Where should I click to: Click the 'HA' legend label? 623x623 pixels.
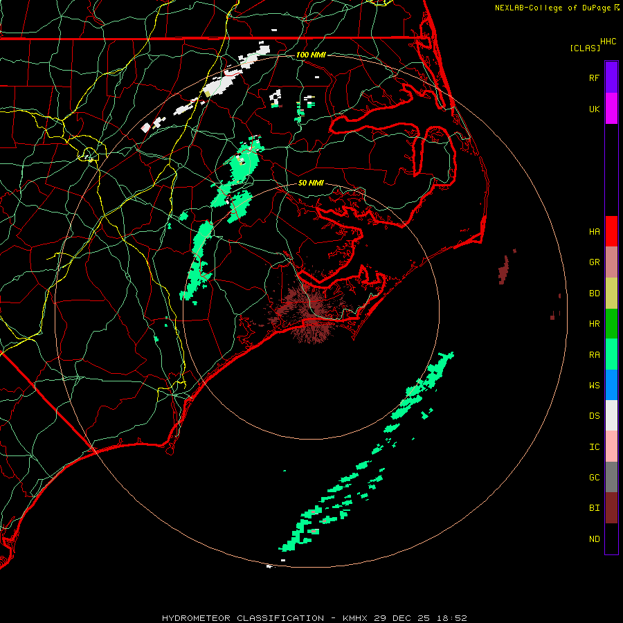[x=594, y=232]
